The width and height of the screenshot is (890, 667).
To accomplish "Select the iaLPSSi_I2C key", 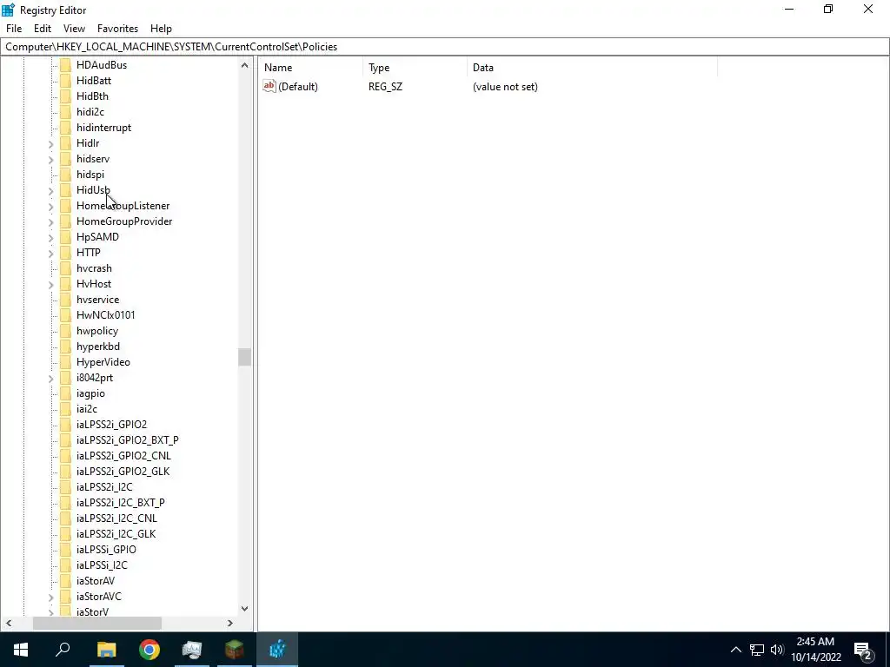I will (102, 565).
